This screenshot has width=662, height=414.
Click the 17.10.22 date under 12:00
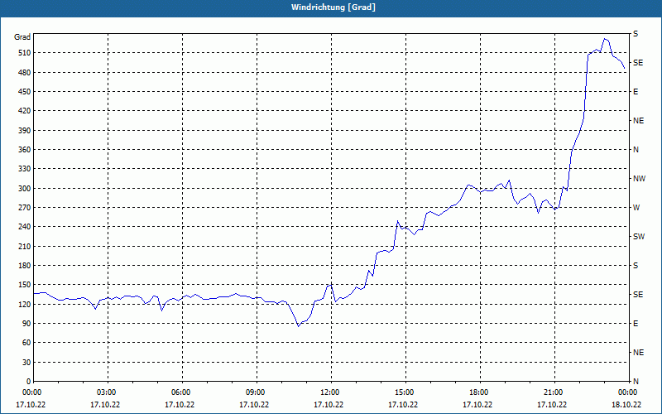pyautogui.click(x=329, y=404)
